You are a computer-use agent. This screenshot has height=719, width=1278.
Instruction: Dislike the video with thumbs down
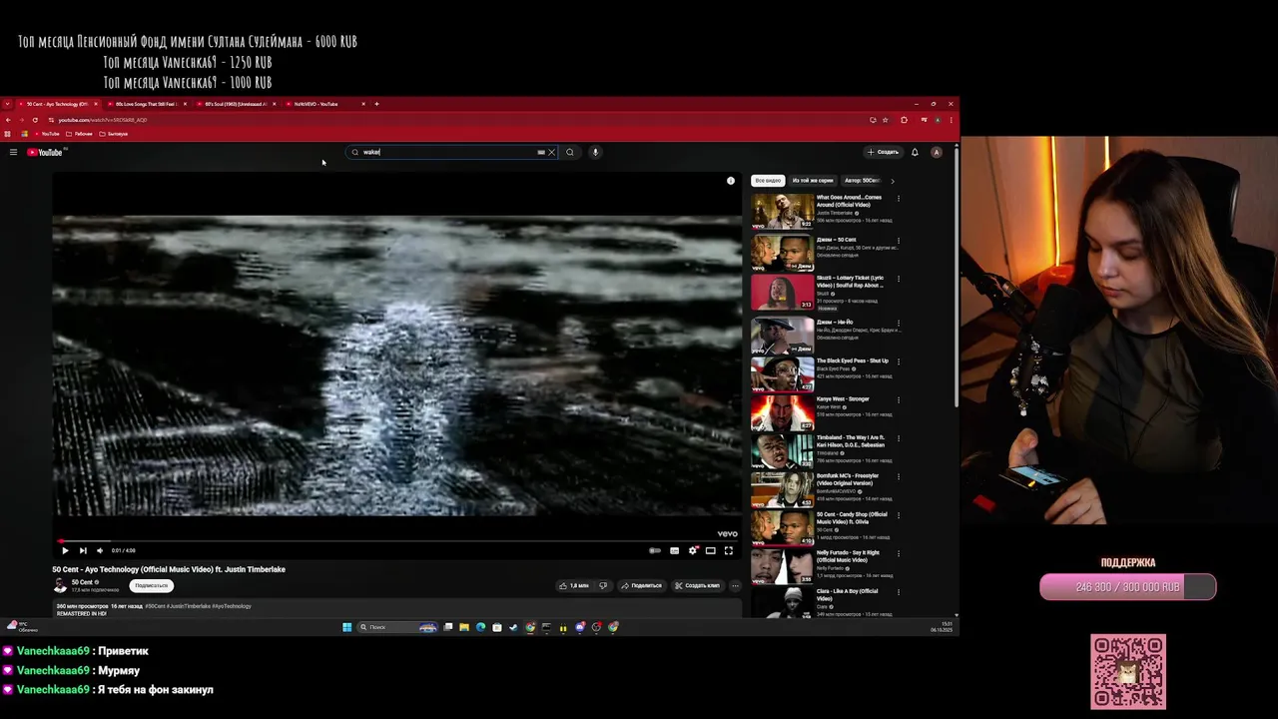tap(603, 585)
